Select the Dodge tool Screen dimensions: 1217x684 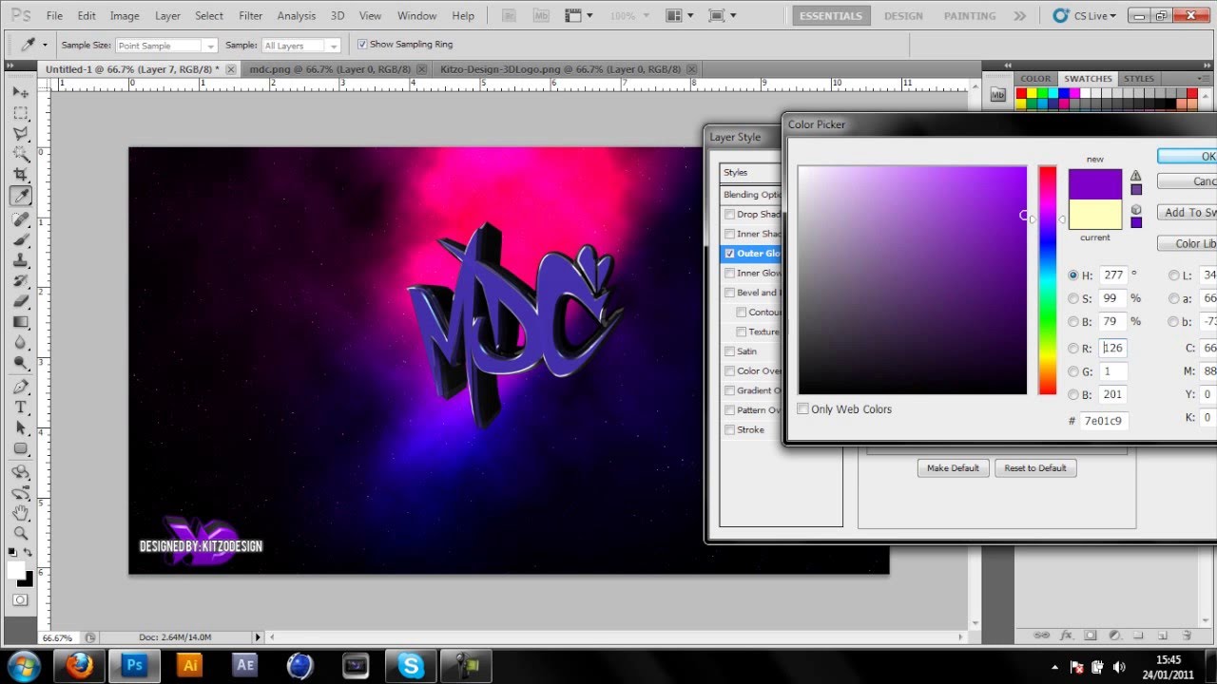[21, 363]
